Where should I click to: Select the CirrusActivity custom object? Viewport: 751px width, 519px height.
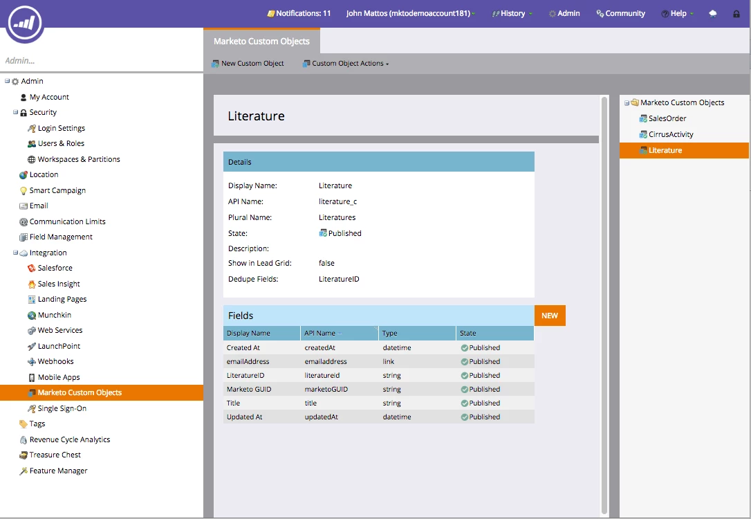point(671,135)
